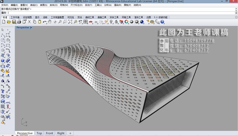Click the Print icon

coord(19,22)
